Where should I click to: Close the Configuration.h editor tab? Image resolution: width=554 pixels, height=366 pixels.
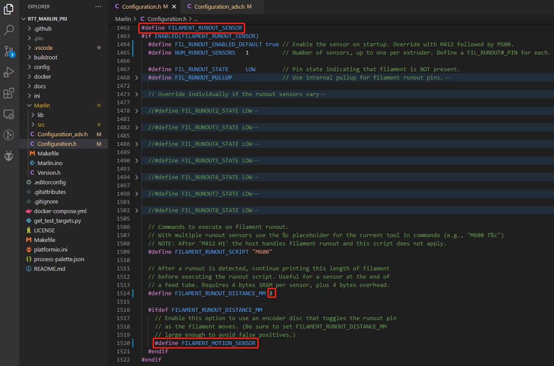(174, 7)
